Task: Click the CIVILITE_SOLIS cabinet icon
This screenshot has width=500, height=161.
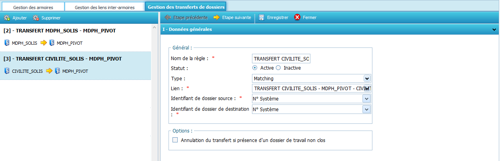Action: [x=7, y=71]
